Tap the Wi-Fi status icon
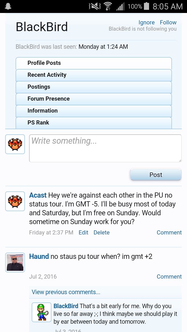This screenshot has width=187, height=332. (x=108, y=6)
